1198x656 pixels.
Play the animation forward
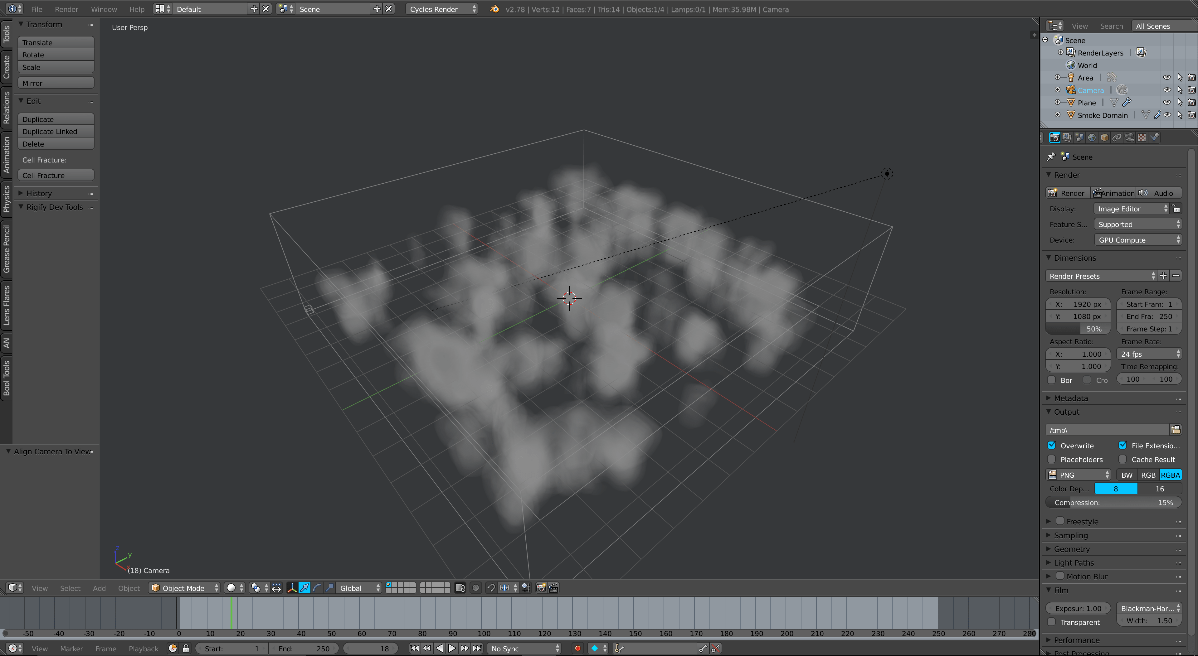click(x=451, y=649)
